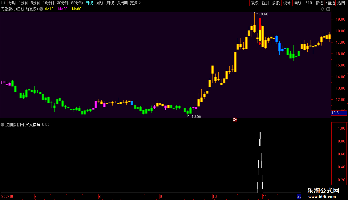The width and height of the screenshot is (348, 200).
Task: Select the 15分钟 period tab
Action: tap(49, 3)
